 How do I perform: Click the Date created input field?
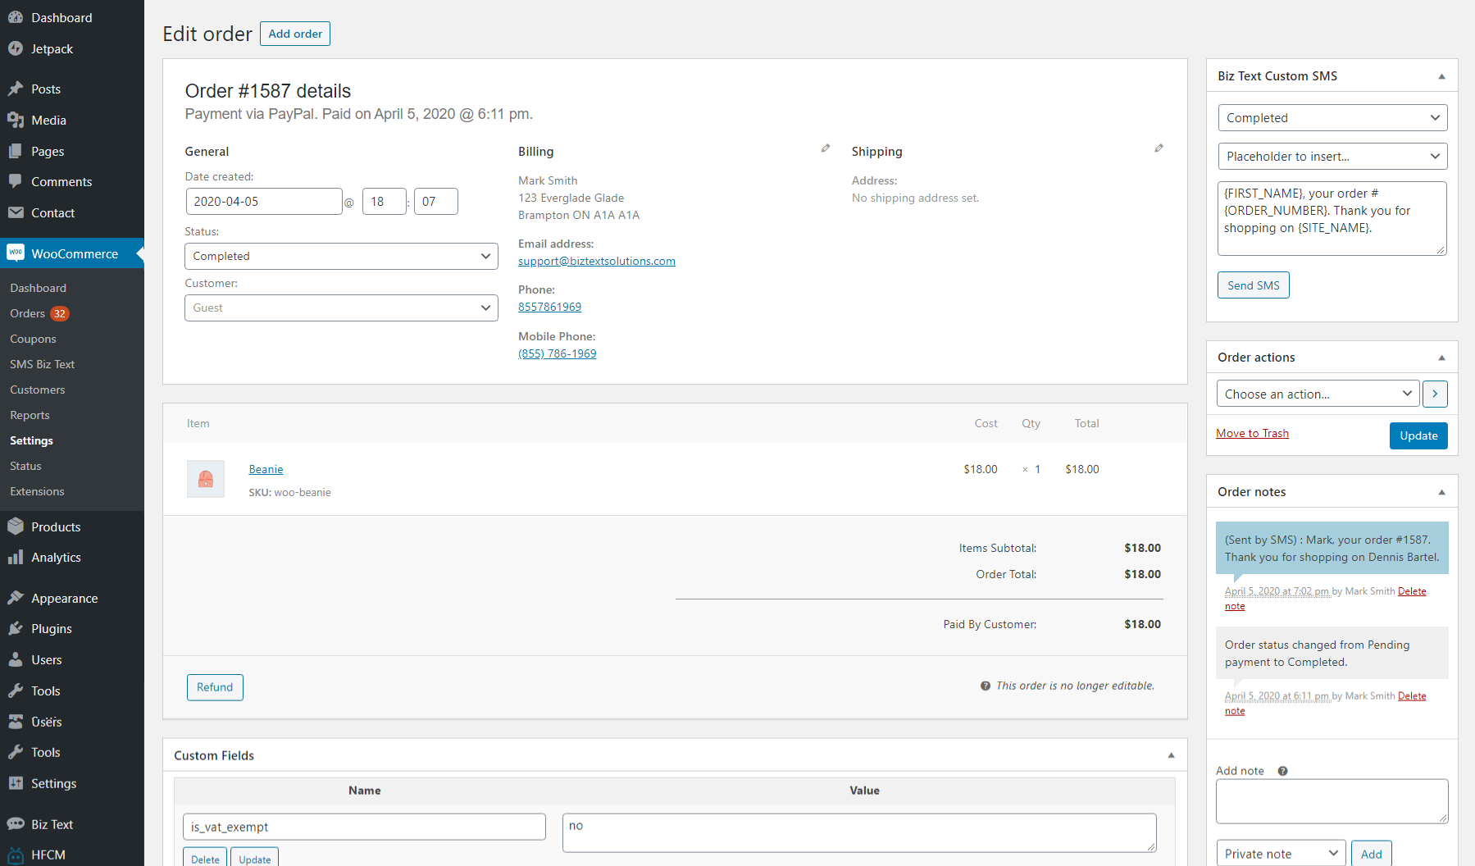[264, 201]
